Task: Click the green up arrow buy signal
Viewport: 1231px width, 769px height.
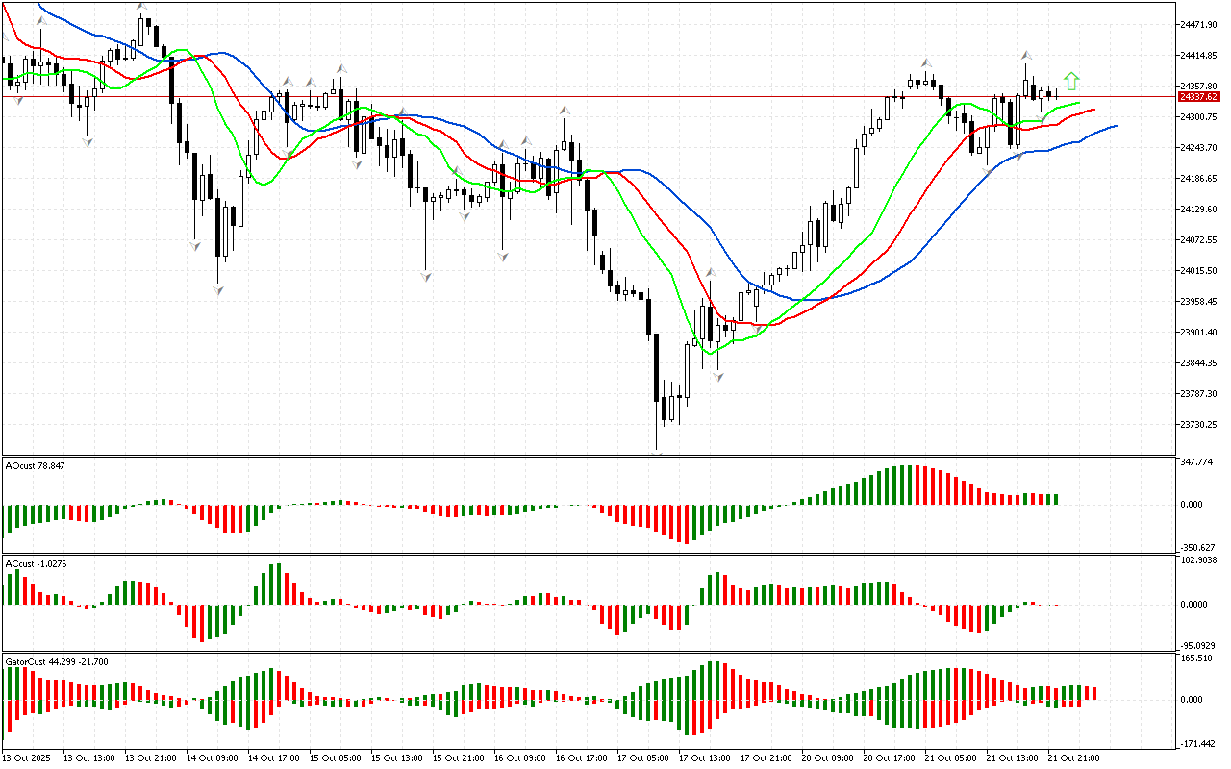Action: point(1071,81)
